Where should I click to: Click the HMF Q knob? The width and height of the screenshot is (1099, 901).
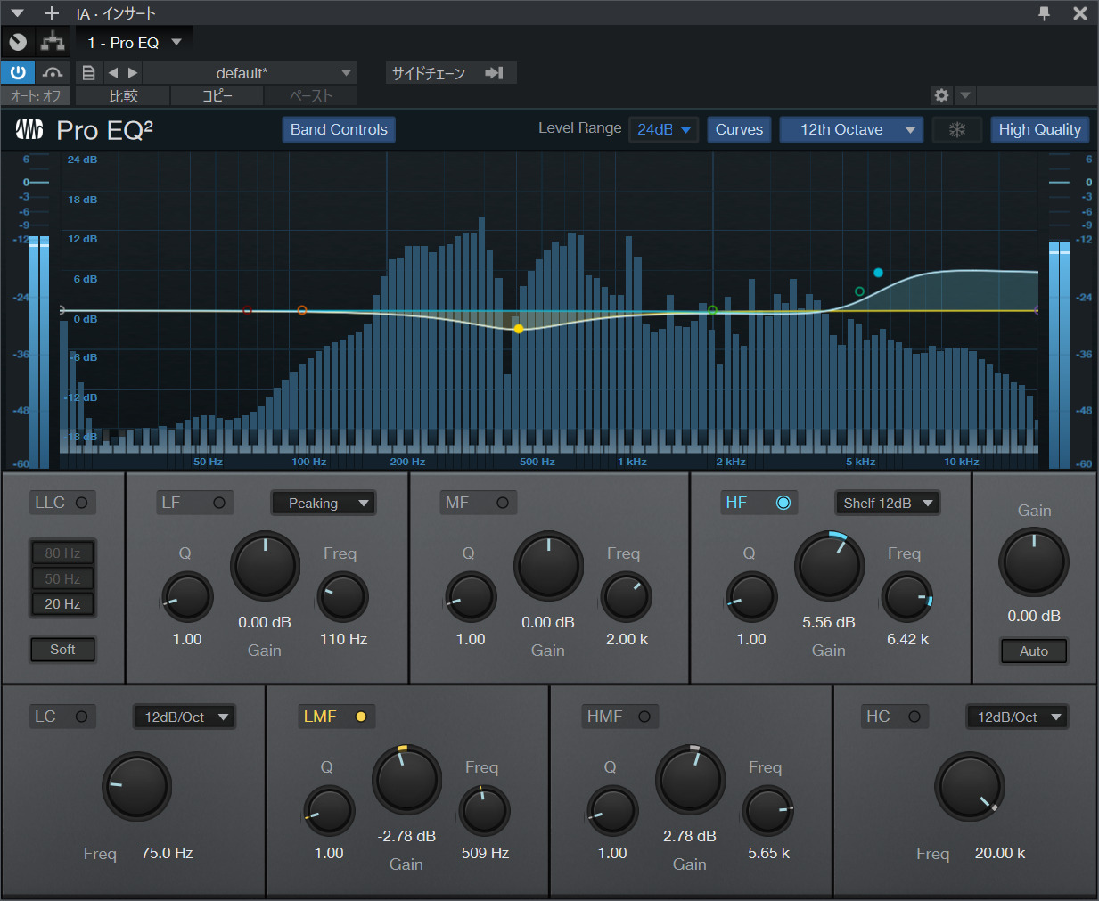[x=612, y=811]
